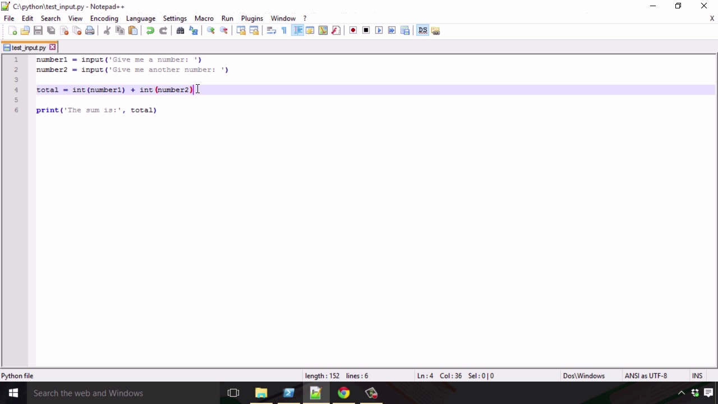Run the macro multiple times icon
Viewport: 718px width, 404px height.
[x=392, y=30]
